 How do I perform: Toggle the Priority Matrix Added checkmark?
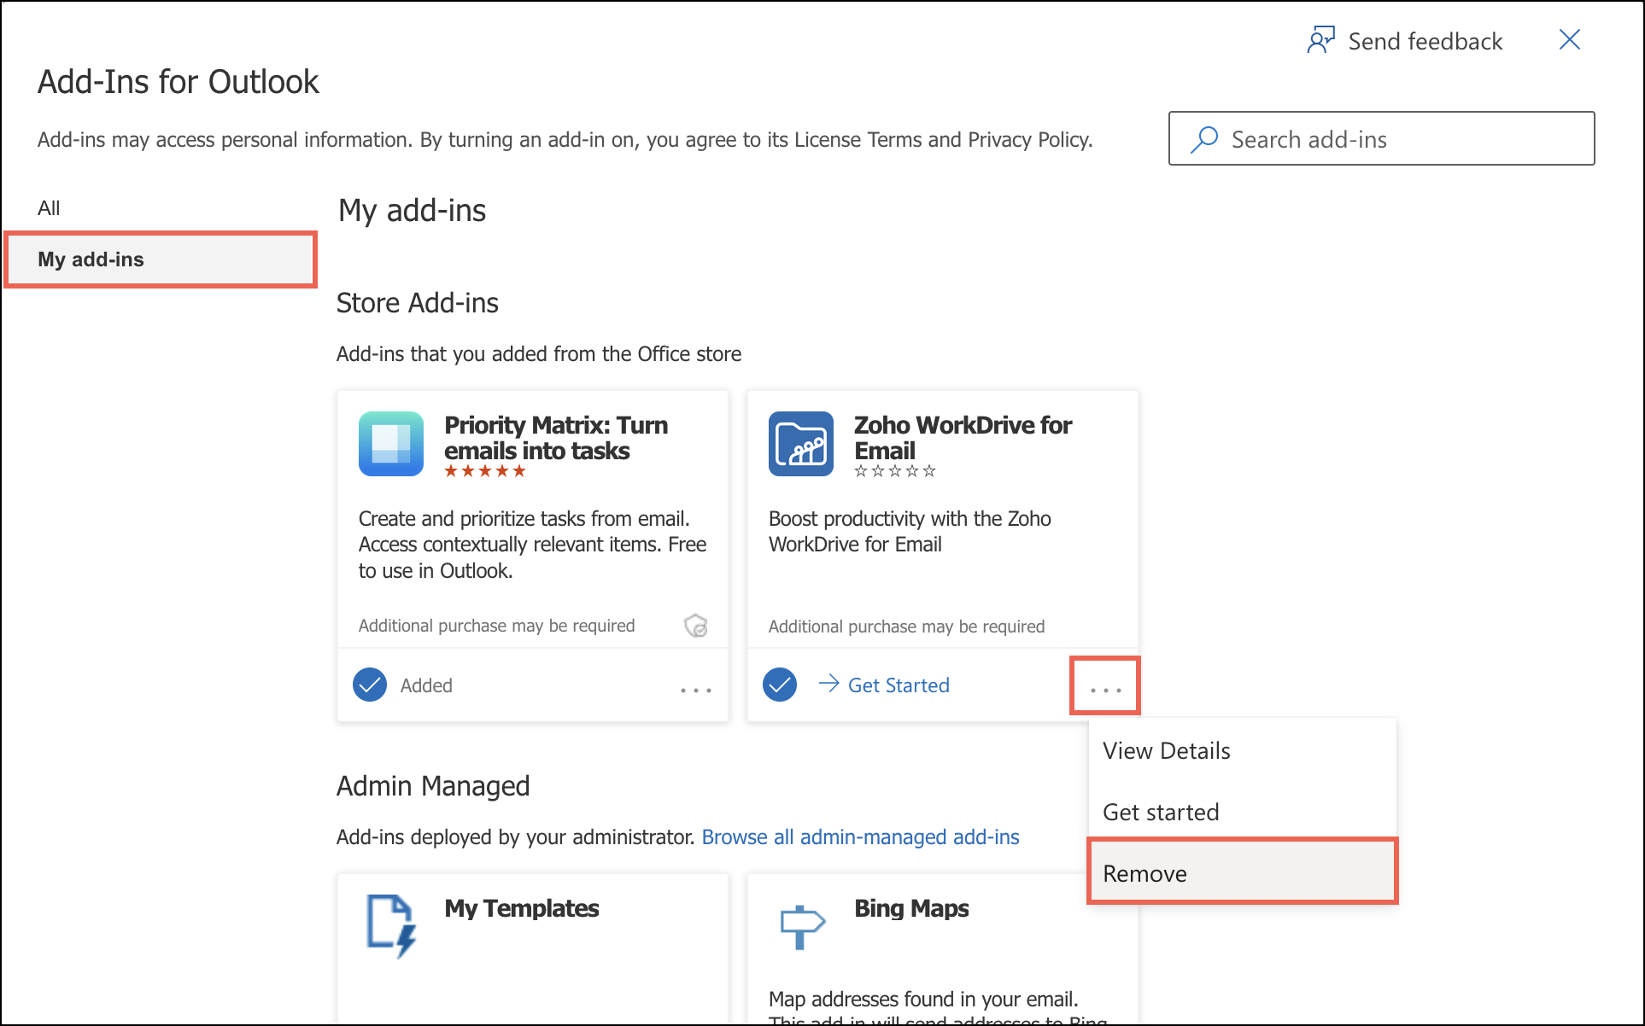pos(370,685)
